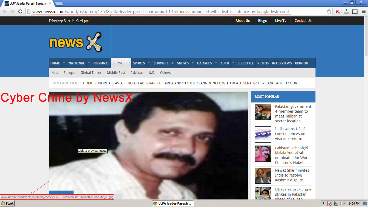Open the GADGETS dropdown arrow
Screen dimensions: 368x207
[216, 63]
